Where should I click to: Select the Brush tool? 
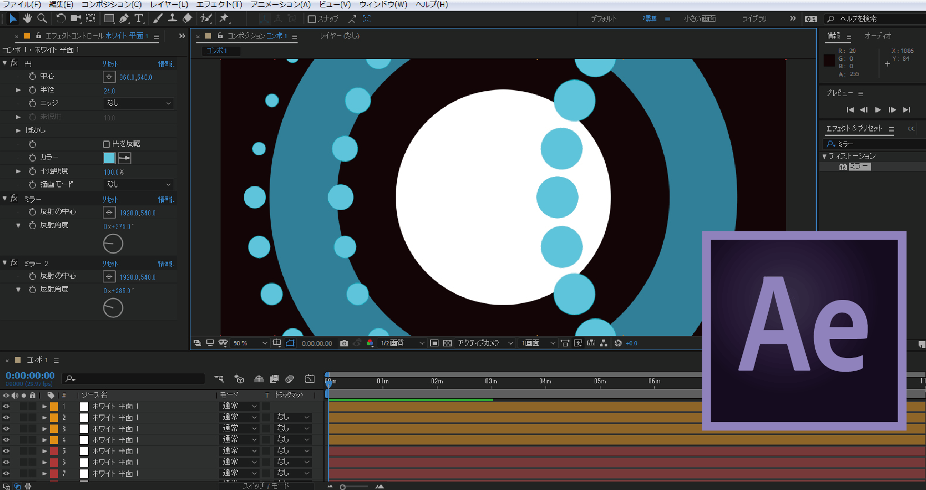158,18
